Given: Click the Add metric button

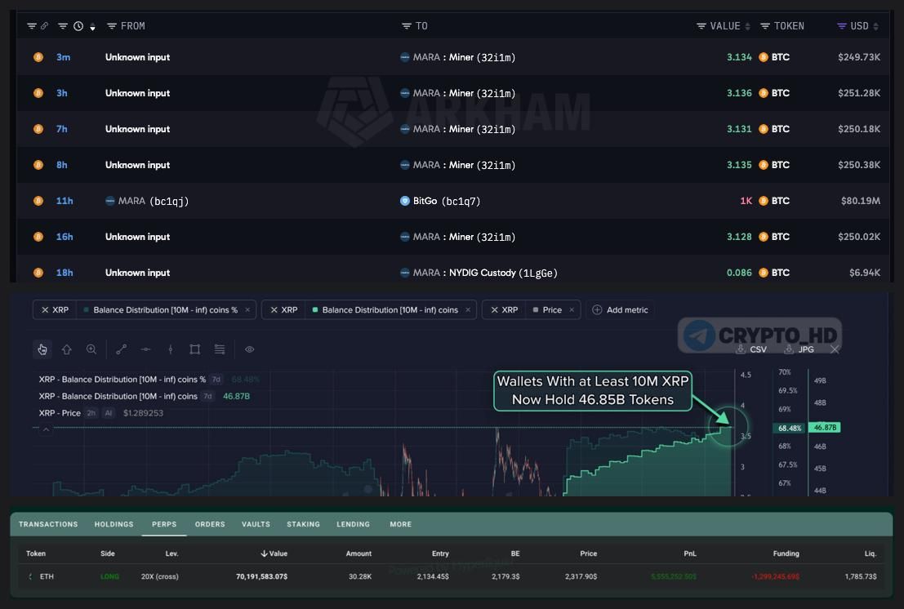Looking at the screenshot, I should click(620, 310).
